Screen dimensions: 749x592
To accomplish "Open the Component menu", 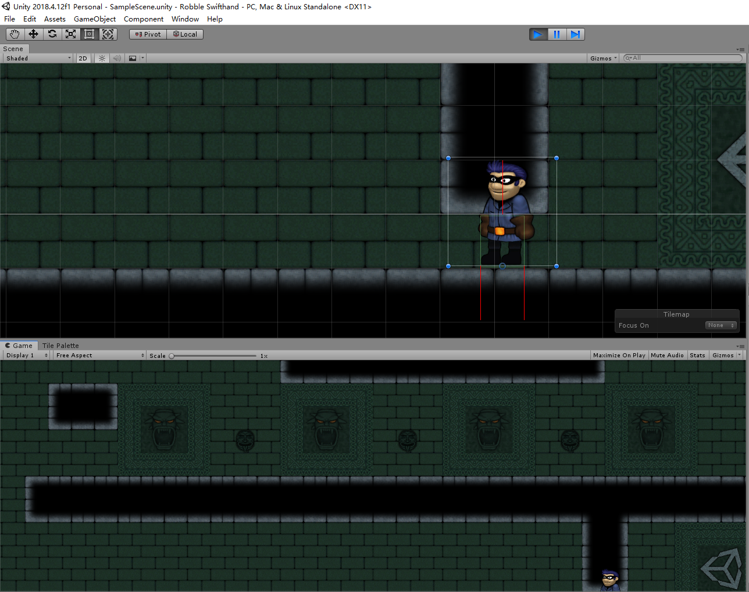I will pyautogui.click(x=144, y=19).
